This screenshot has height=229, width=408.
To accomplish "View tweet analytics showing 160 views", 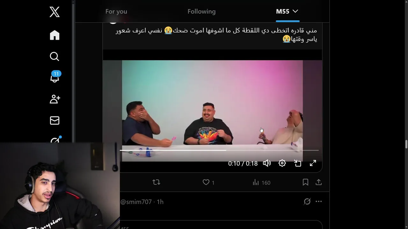I will click(x=261, y=183).
